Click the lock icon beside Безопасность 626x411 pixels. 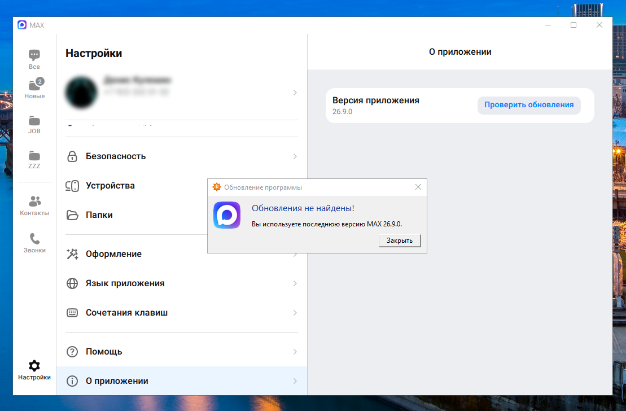(72, 156)
